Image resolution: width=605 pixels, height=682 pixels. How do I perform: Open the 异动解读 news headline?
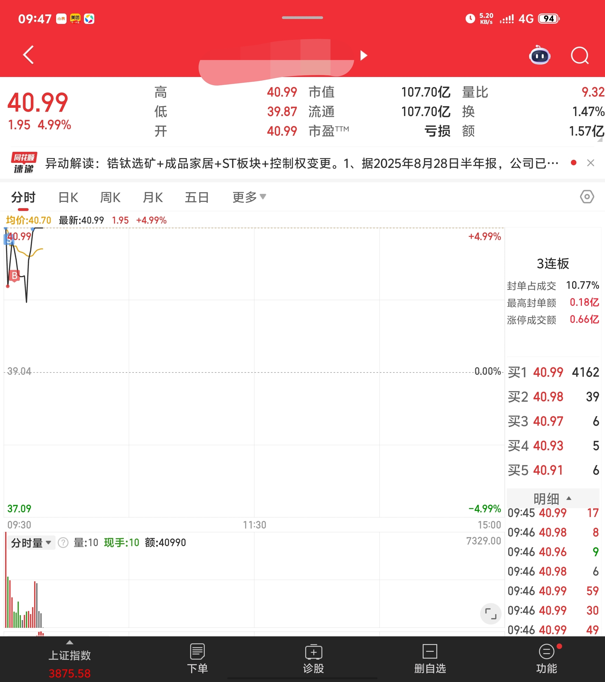click(x=300, y=164)
